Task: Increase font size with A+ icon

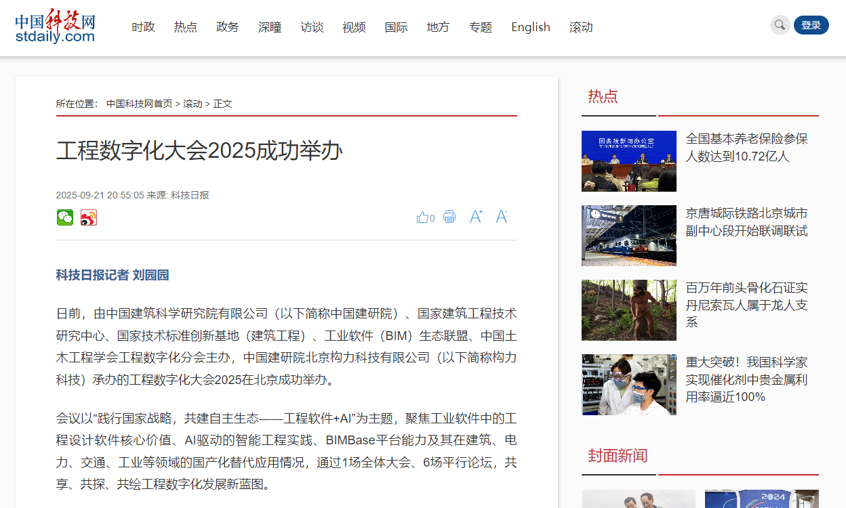Action: point(476,217)
